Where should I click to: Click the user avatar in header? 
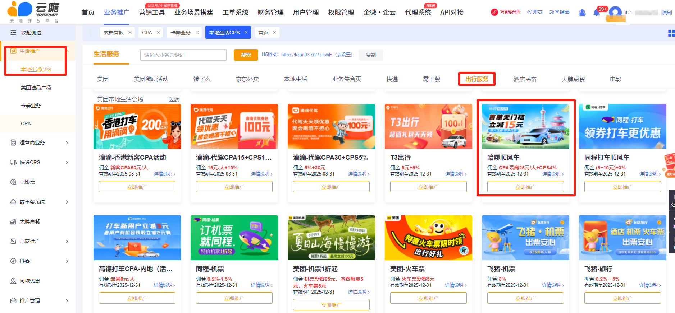[x=615, y=13]
